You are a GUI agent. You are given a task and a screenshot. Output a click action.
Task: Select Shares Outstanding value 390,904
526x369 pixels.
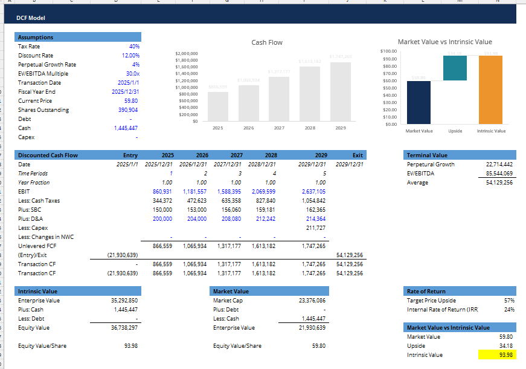coord(128,110)
